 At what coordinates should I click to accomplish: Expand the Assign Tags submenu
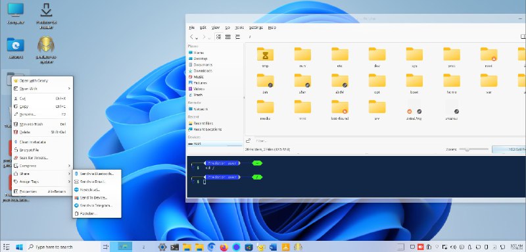pyautogui.click(x=42, y=182)
